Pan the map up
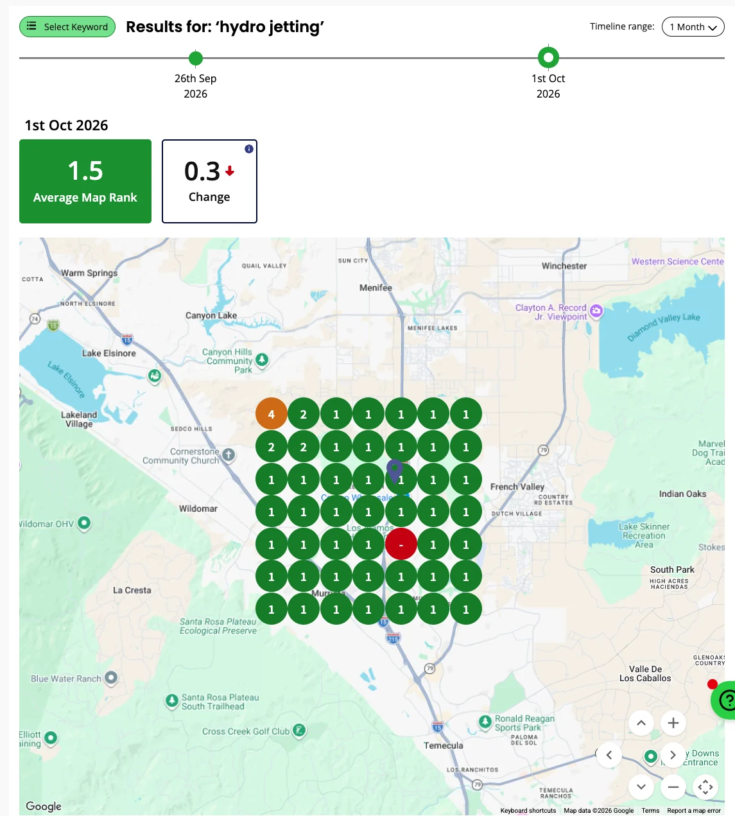Image resolution: width=735 pixels, height=816 pixels. pos(641,723)
